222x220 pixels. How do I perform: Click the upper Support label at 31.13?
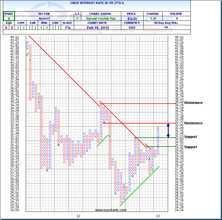(x=190, y=137)
